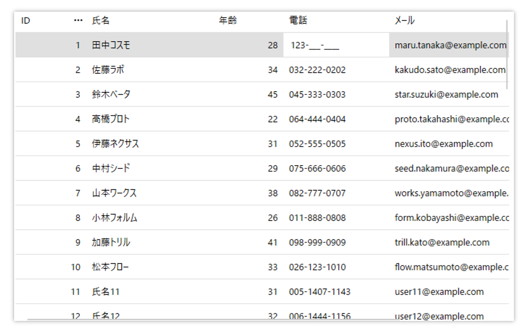Select phone number 082-777-0707
The image size is (528, 333).
pyautogui.click(x=317, y=193)
